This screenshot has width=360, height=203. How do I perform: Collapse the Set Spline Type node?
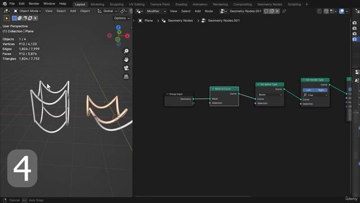(258, 84)
